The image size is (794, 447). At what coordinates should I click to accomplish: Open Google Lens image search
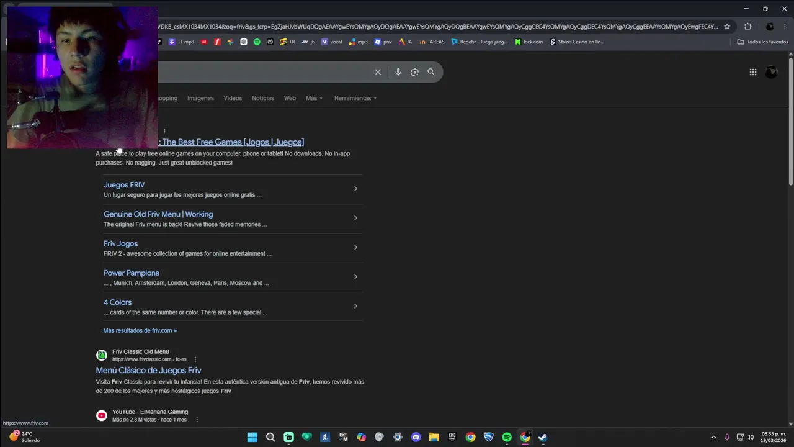[x=414, y=72]
